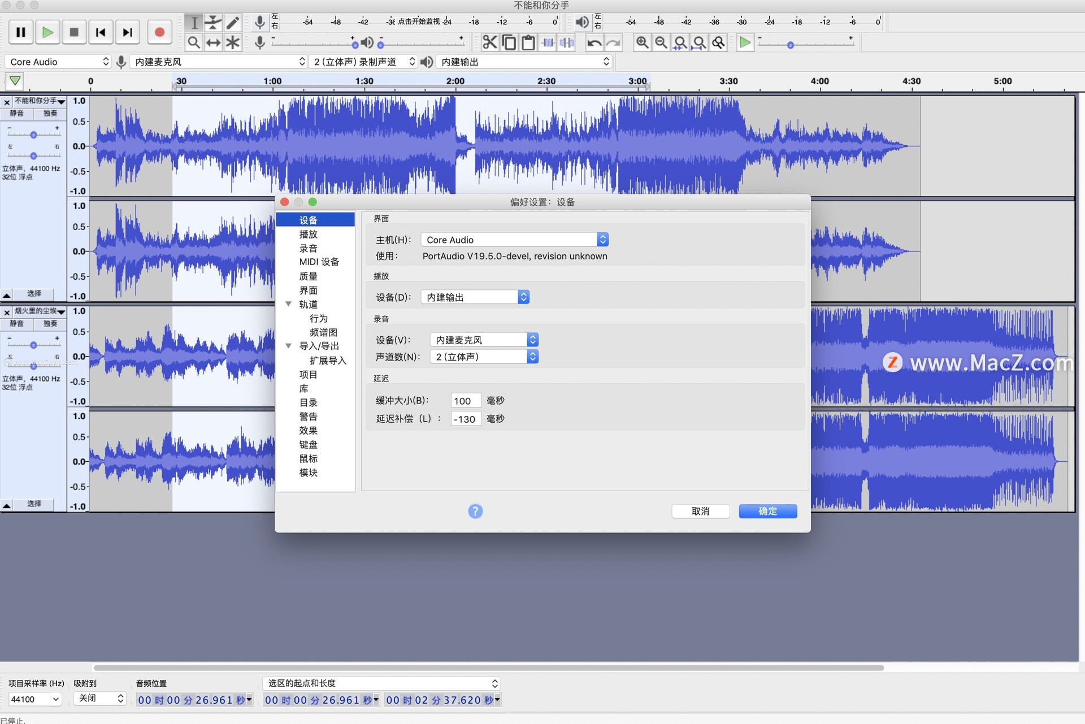The image size is (1085, 724).
Task: Mute the 不能和你分手 track
Action: click(x=18, y=113)
